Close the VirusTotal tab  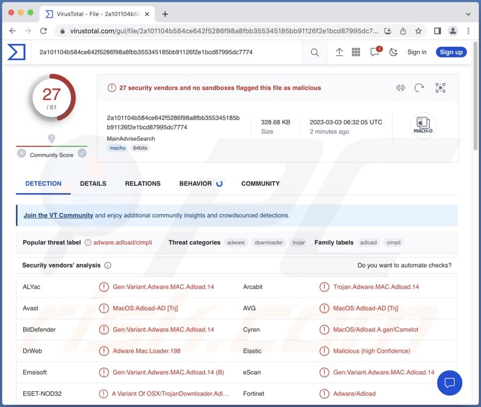[147, 14]
